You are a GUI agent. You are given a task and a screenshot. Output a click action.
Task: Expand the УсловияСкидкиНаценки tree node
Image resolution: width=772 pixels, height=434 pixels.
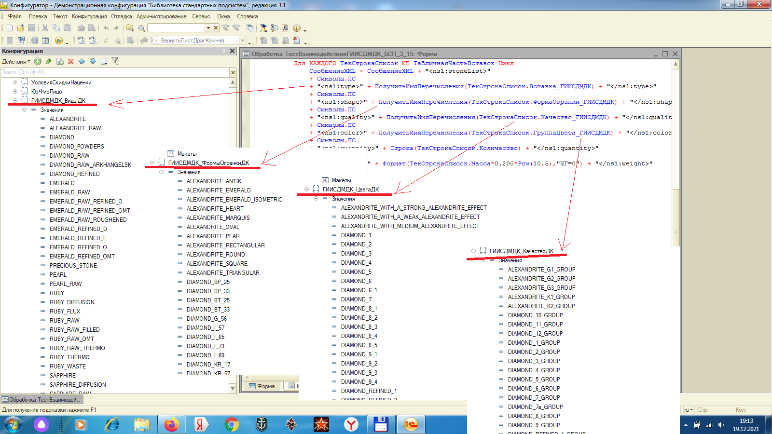point(15,82)
